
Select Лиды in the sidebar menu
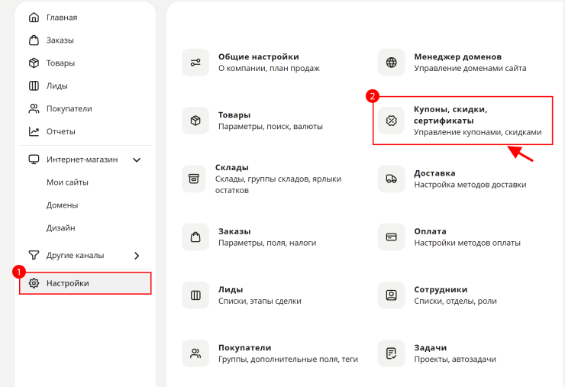click(57, 85)
